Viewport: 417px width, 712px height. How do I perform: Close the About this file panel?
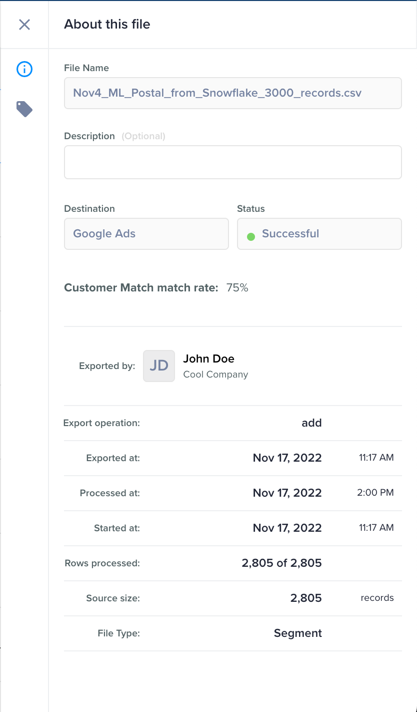(x=24, y=25)
